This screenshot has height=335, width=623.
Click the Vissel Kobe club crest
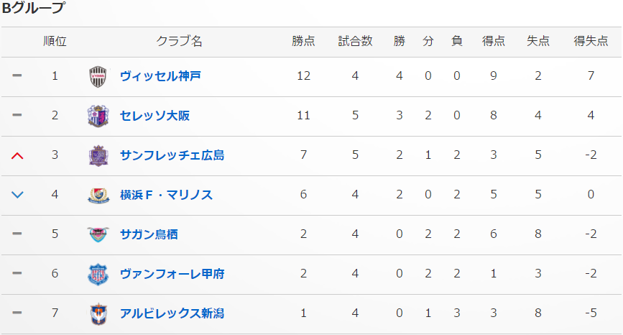(98, 76)
